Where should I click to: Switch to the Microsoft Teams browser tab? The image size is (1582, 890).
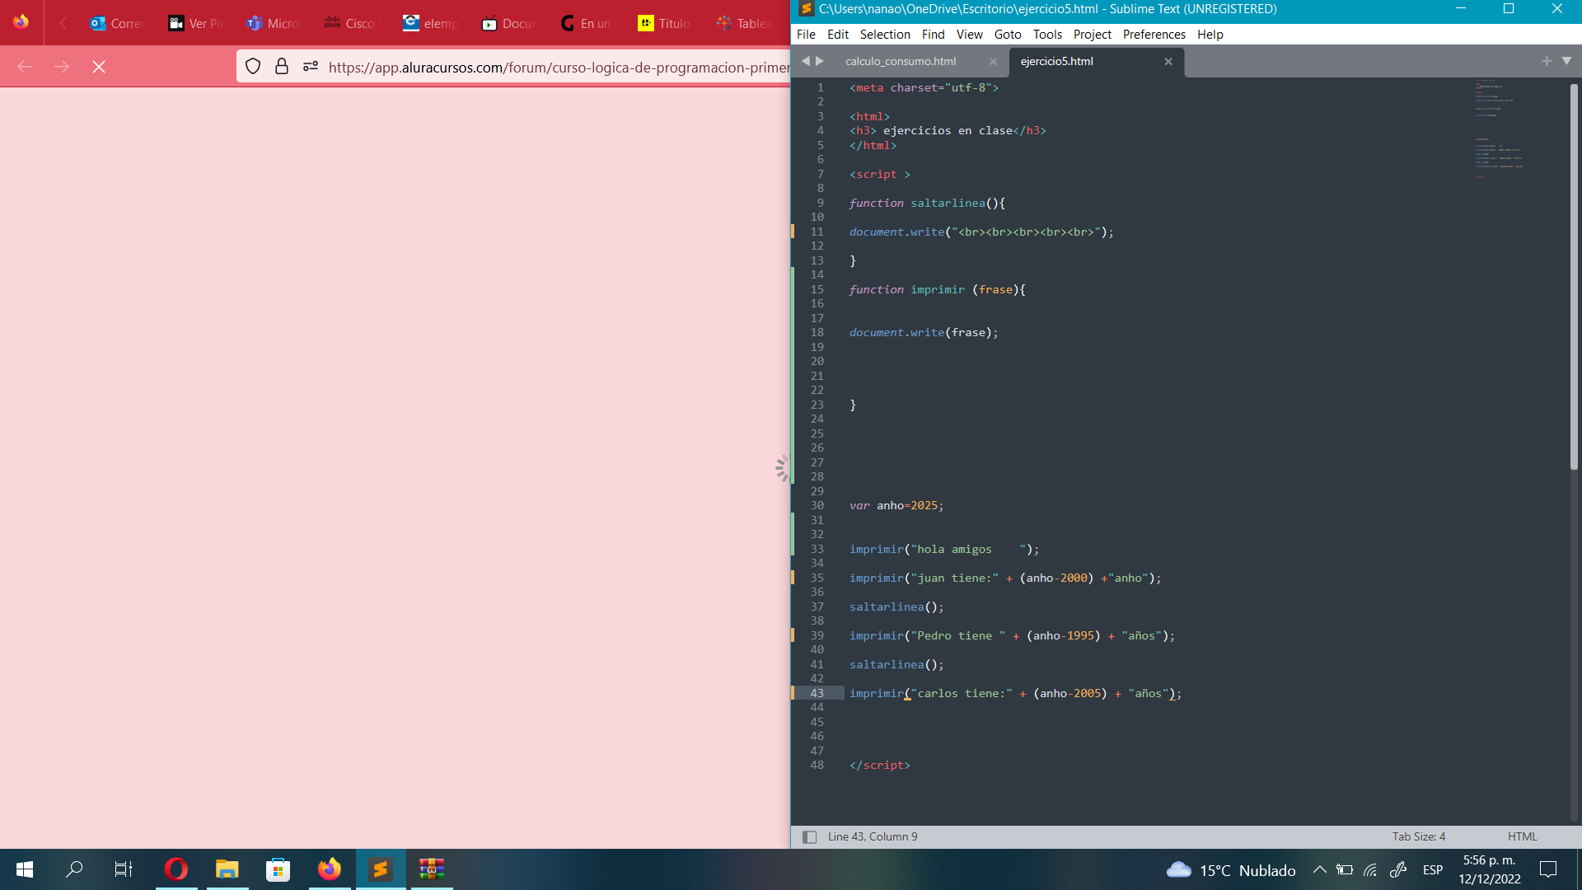(274, 23)
